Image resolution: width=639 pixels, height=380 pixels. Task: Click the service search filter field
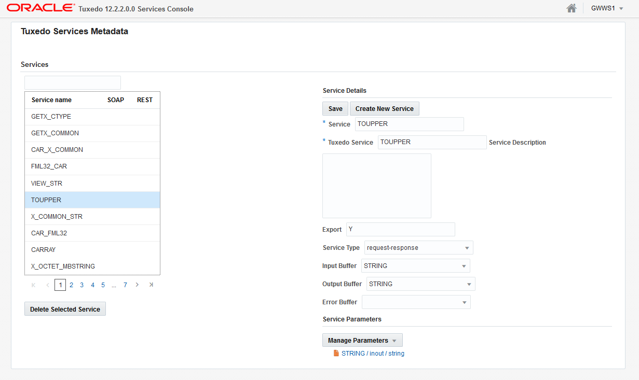point(73,82)
